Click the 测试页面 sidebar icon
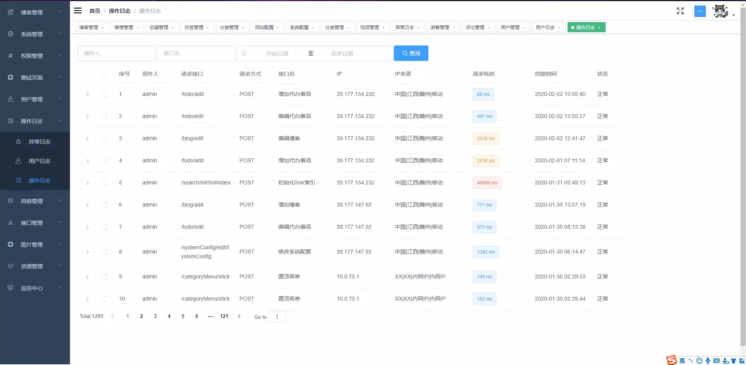This screenshot has height=365, width=746. (10, 78)
